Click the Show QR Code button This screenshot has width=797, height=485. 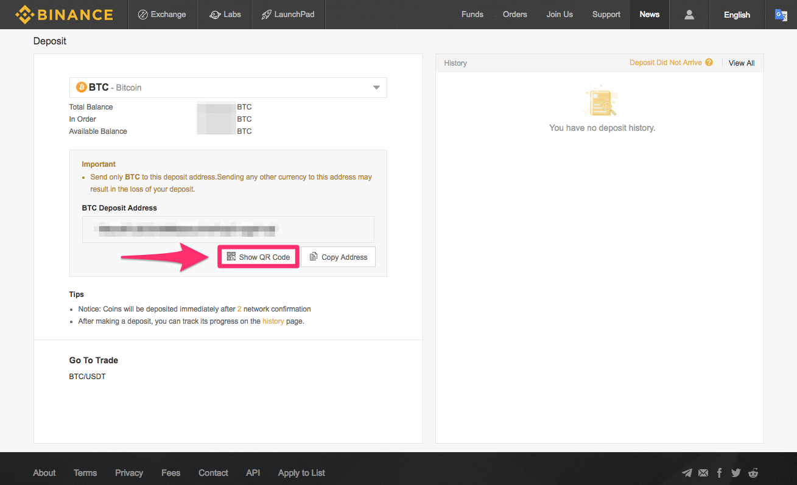[x=258, y=257]
